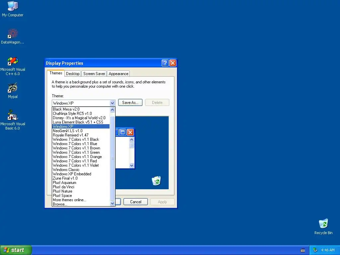
Task: Choose Luna Element Black v5.1 + CSS
Action: click(81, 122)
